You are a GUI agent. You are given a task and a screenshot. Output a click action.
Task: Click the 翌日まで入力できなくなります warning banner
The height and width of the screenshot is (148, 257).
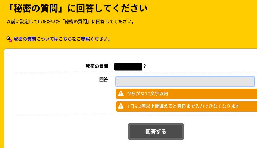click(x=186, y=106)
